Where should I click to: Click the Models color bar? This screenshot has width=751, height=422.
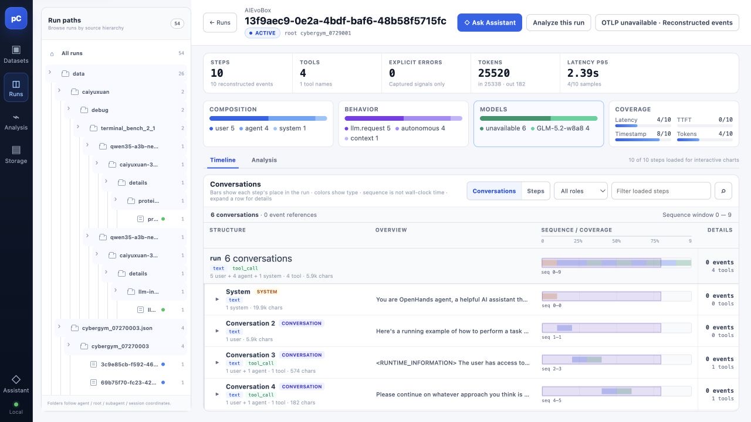click(x=539, y=118)
